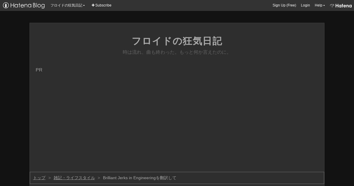This screenshot has height=186, width=354.
Task: Select the blog subtitle text 時は流れ
Action: (x=177, y=52)
